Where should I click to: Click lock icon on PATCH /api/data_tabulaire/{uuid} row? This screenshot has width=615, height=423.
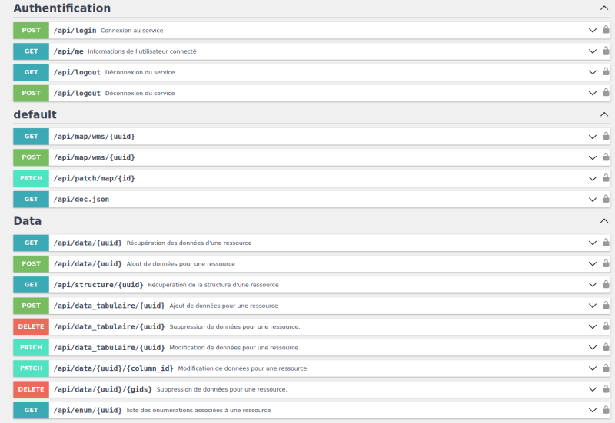tap(606, 347)
